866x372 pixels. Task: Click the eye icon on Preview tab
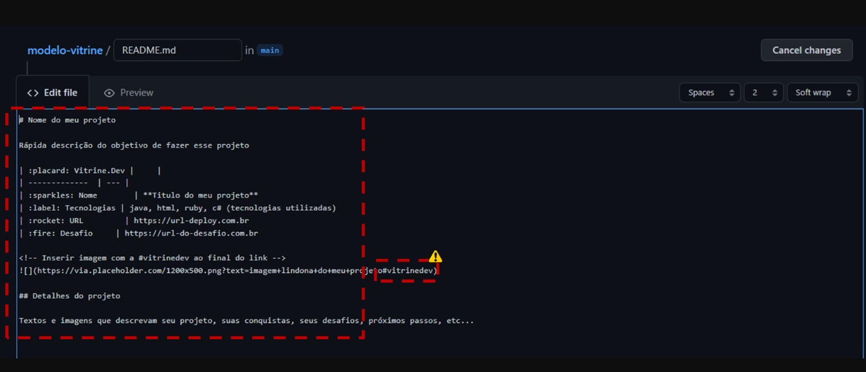pyautogui.click(x=109, y=93)
